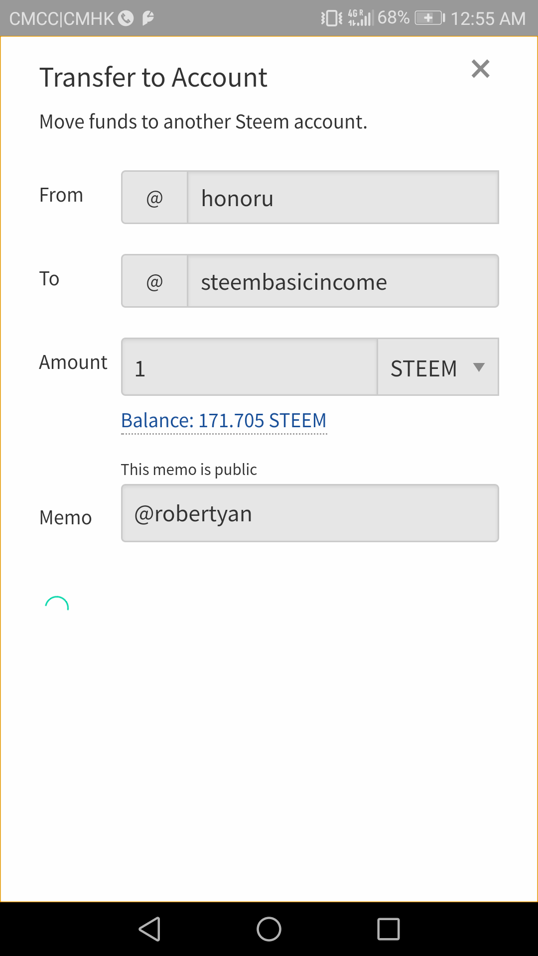Edit the To field with steembasicincome

[x=343, y=281]
